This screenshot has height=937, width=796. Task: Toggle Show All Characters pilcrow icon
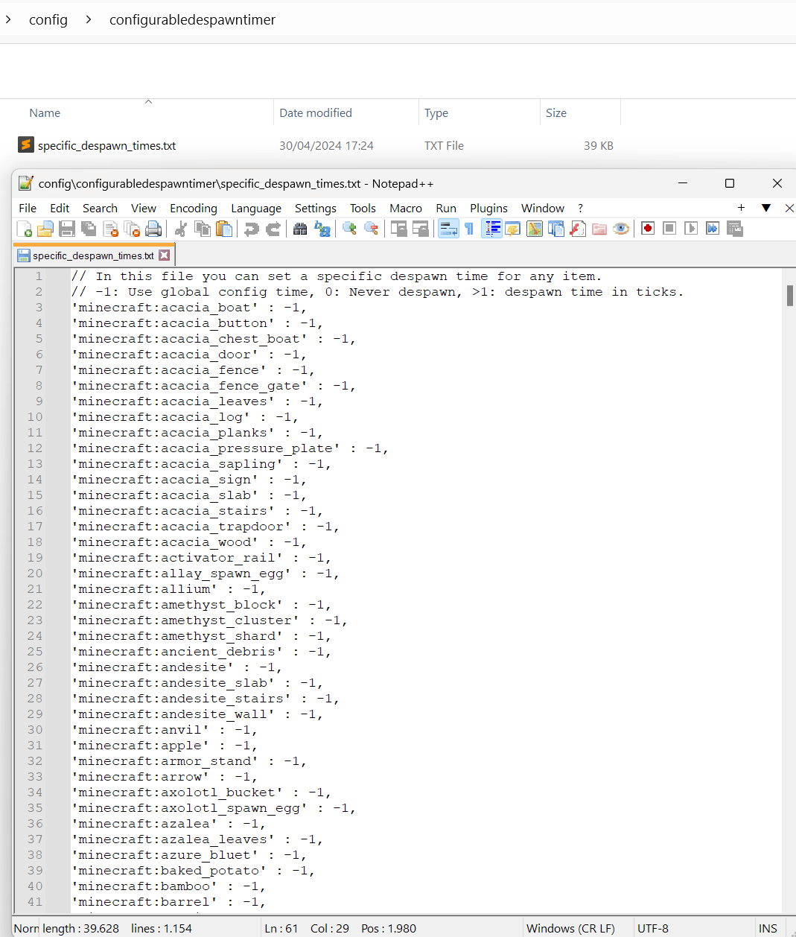469,229
